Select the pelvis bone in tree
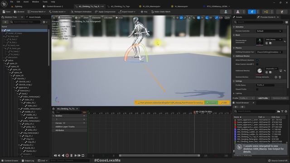The height and width of the screenshot is (163, 290). [10, 60]
